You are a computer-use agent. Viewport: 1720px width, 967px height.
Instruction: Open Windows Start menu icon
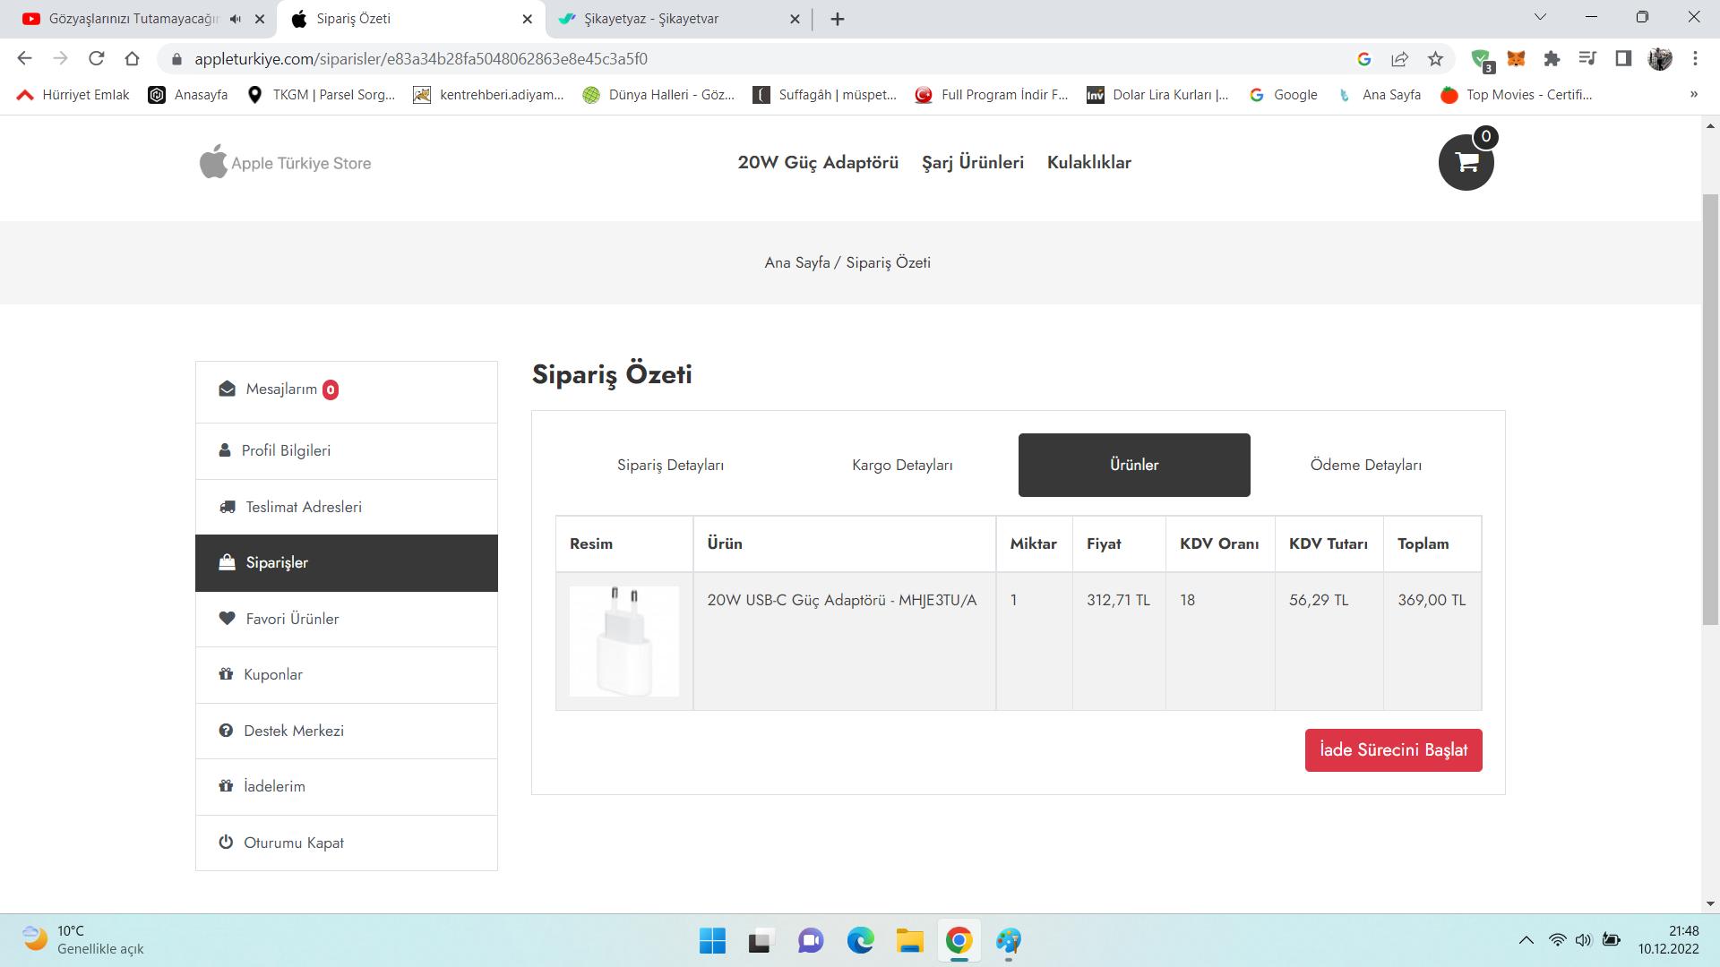(x=712, y=941)
